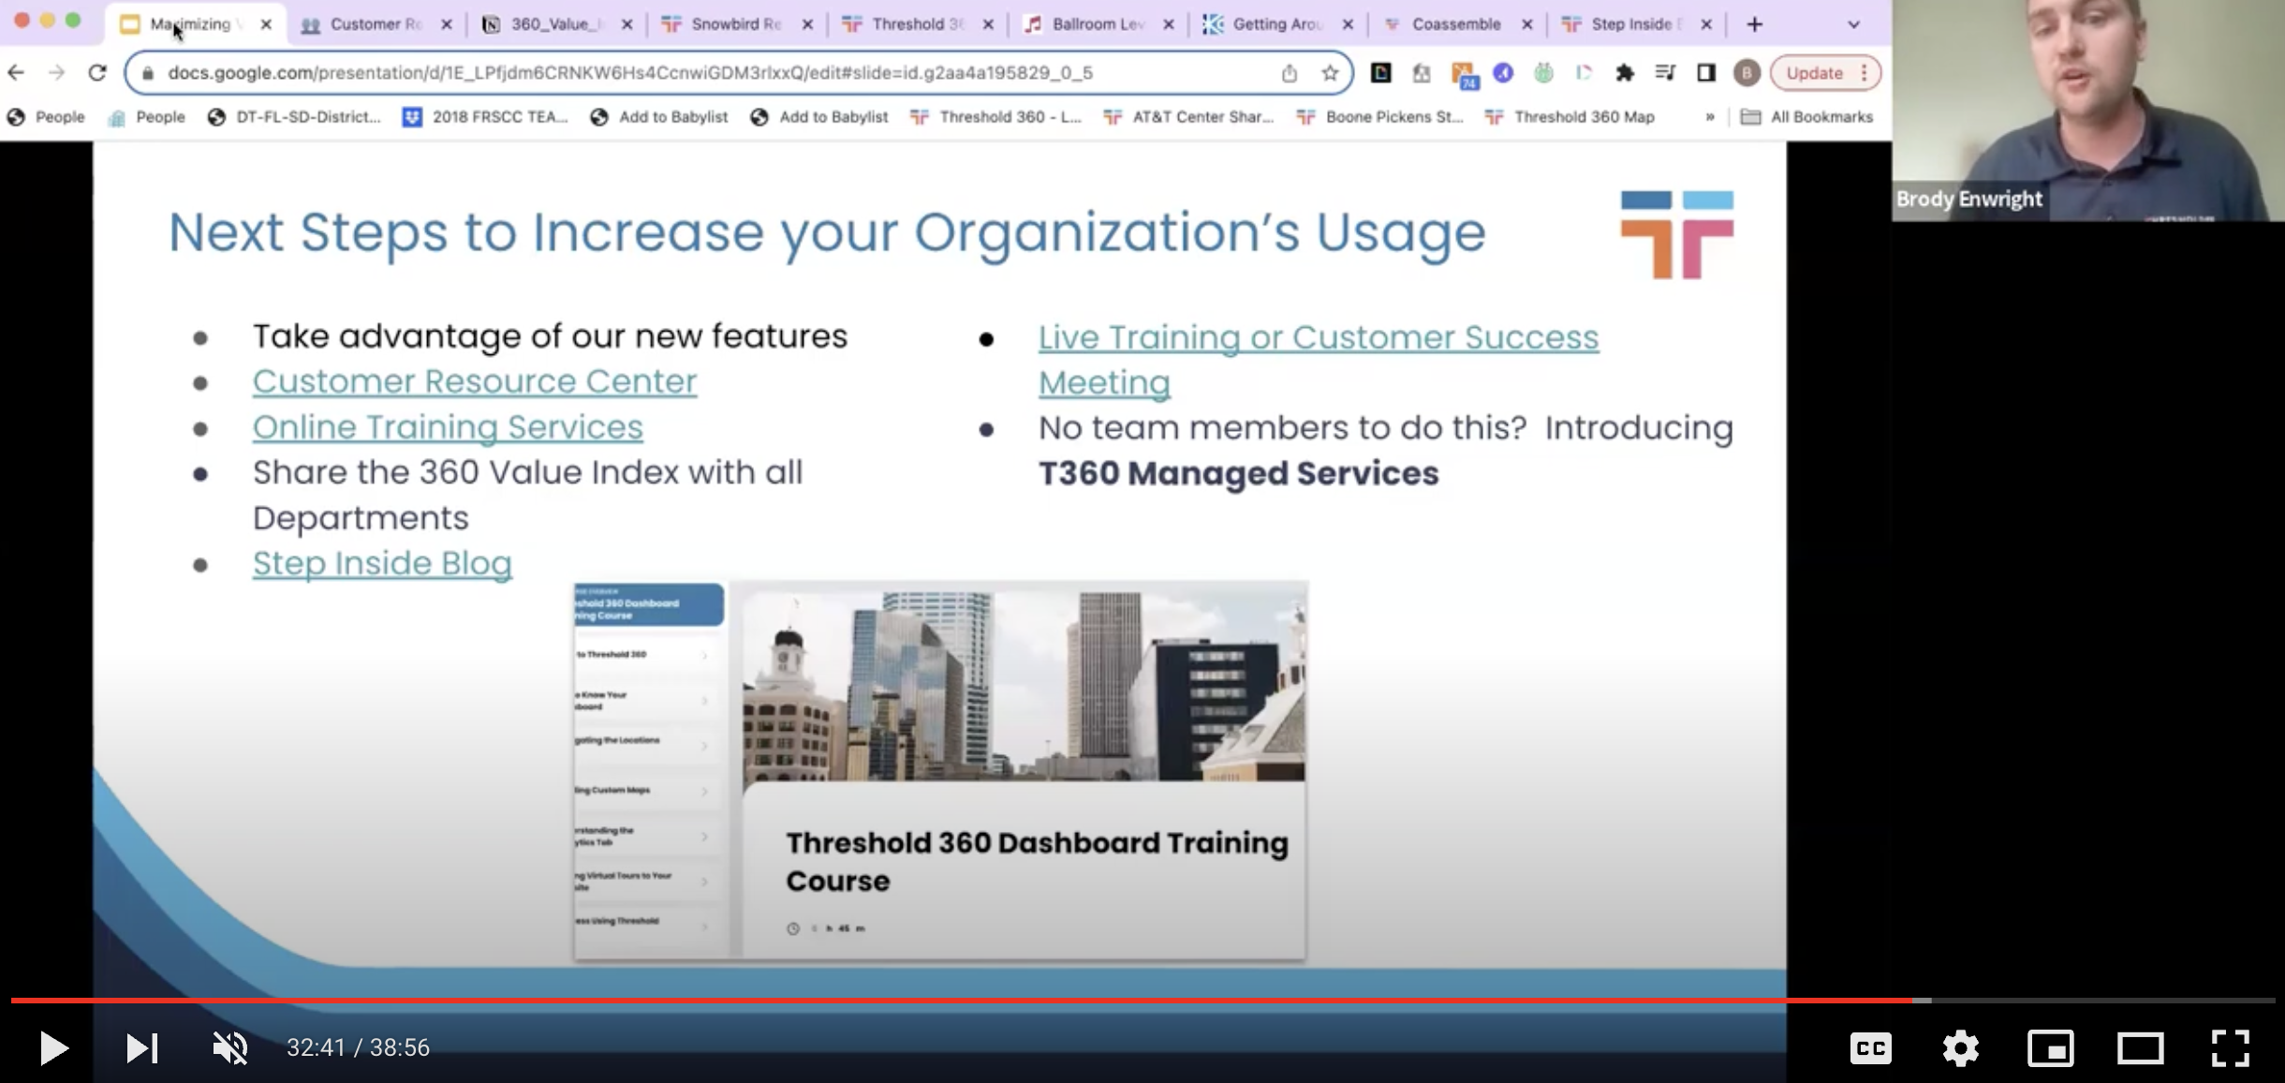The width and height of the screenshot is (2285, 1083).
Task: Open the Boone Pickens St bookmark
Action: pyautogui.click(x=1379, y=117)
